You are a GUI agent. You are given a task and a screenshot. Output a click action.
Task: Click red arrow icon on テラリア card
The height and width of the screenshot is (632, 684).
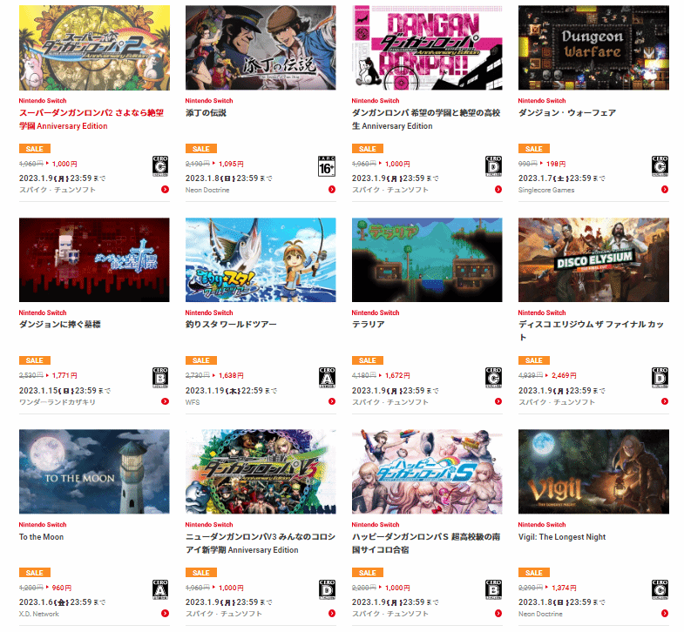point(498,401)
